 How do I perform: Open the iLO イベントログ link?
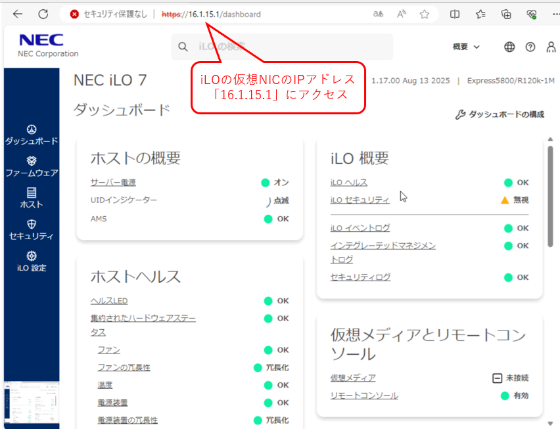(360, 228)
